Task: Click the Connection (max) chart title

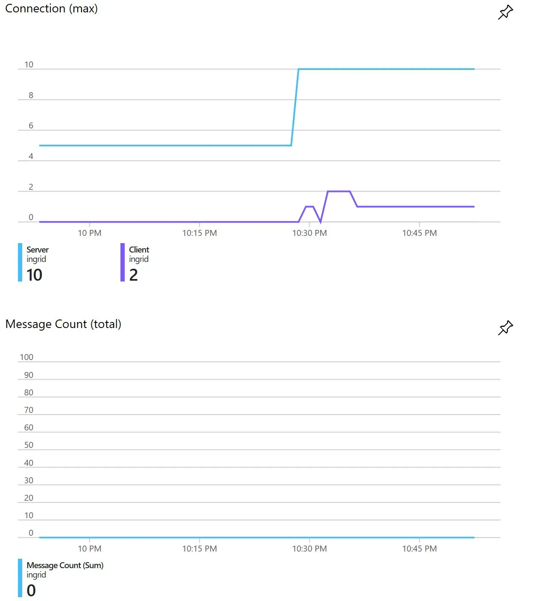Action: 51,9
